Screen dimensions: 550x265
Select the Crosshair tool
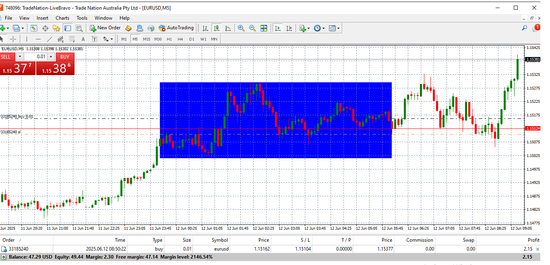pos(13,39)
